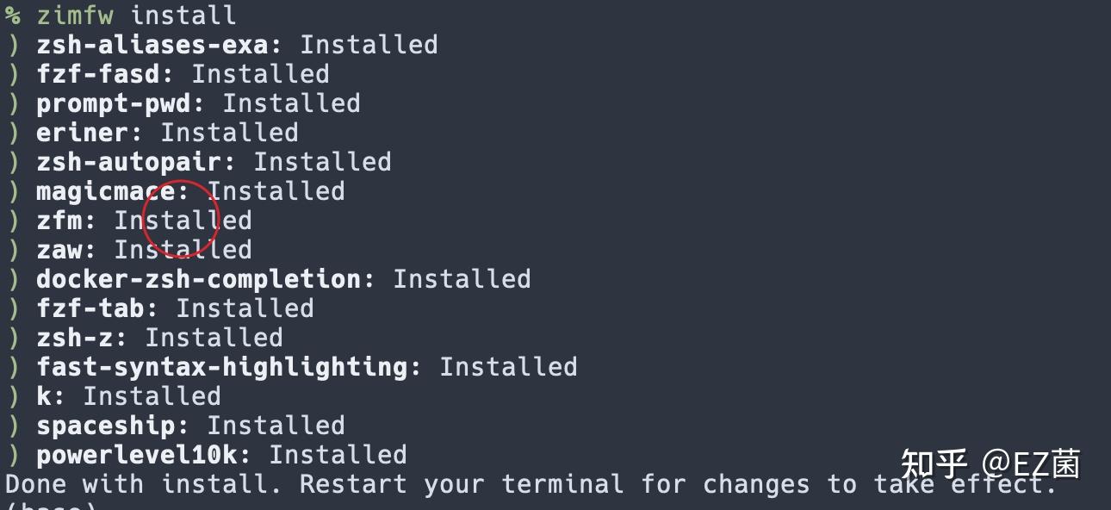Image resolution: width=1111 pixels, height=510 pixels.
Task: Click the magicmace module name
Action: click(105, 190)
